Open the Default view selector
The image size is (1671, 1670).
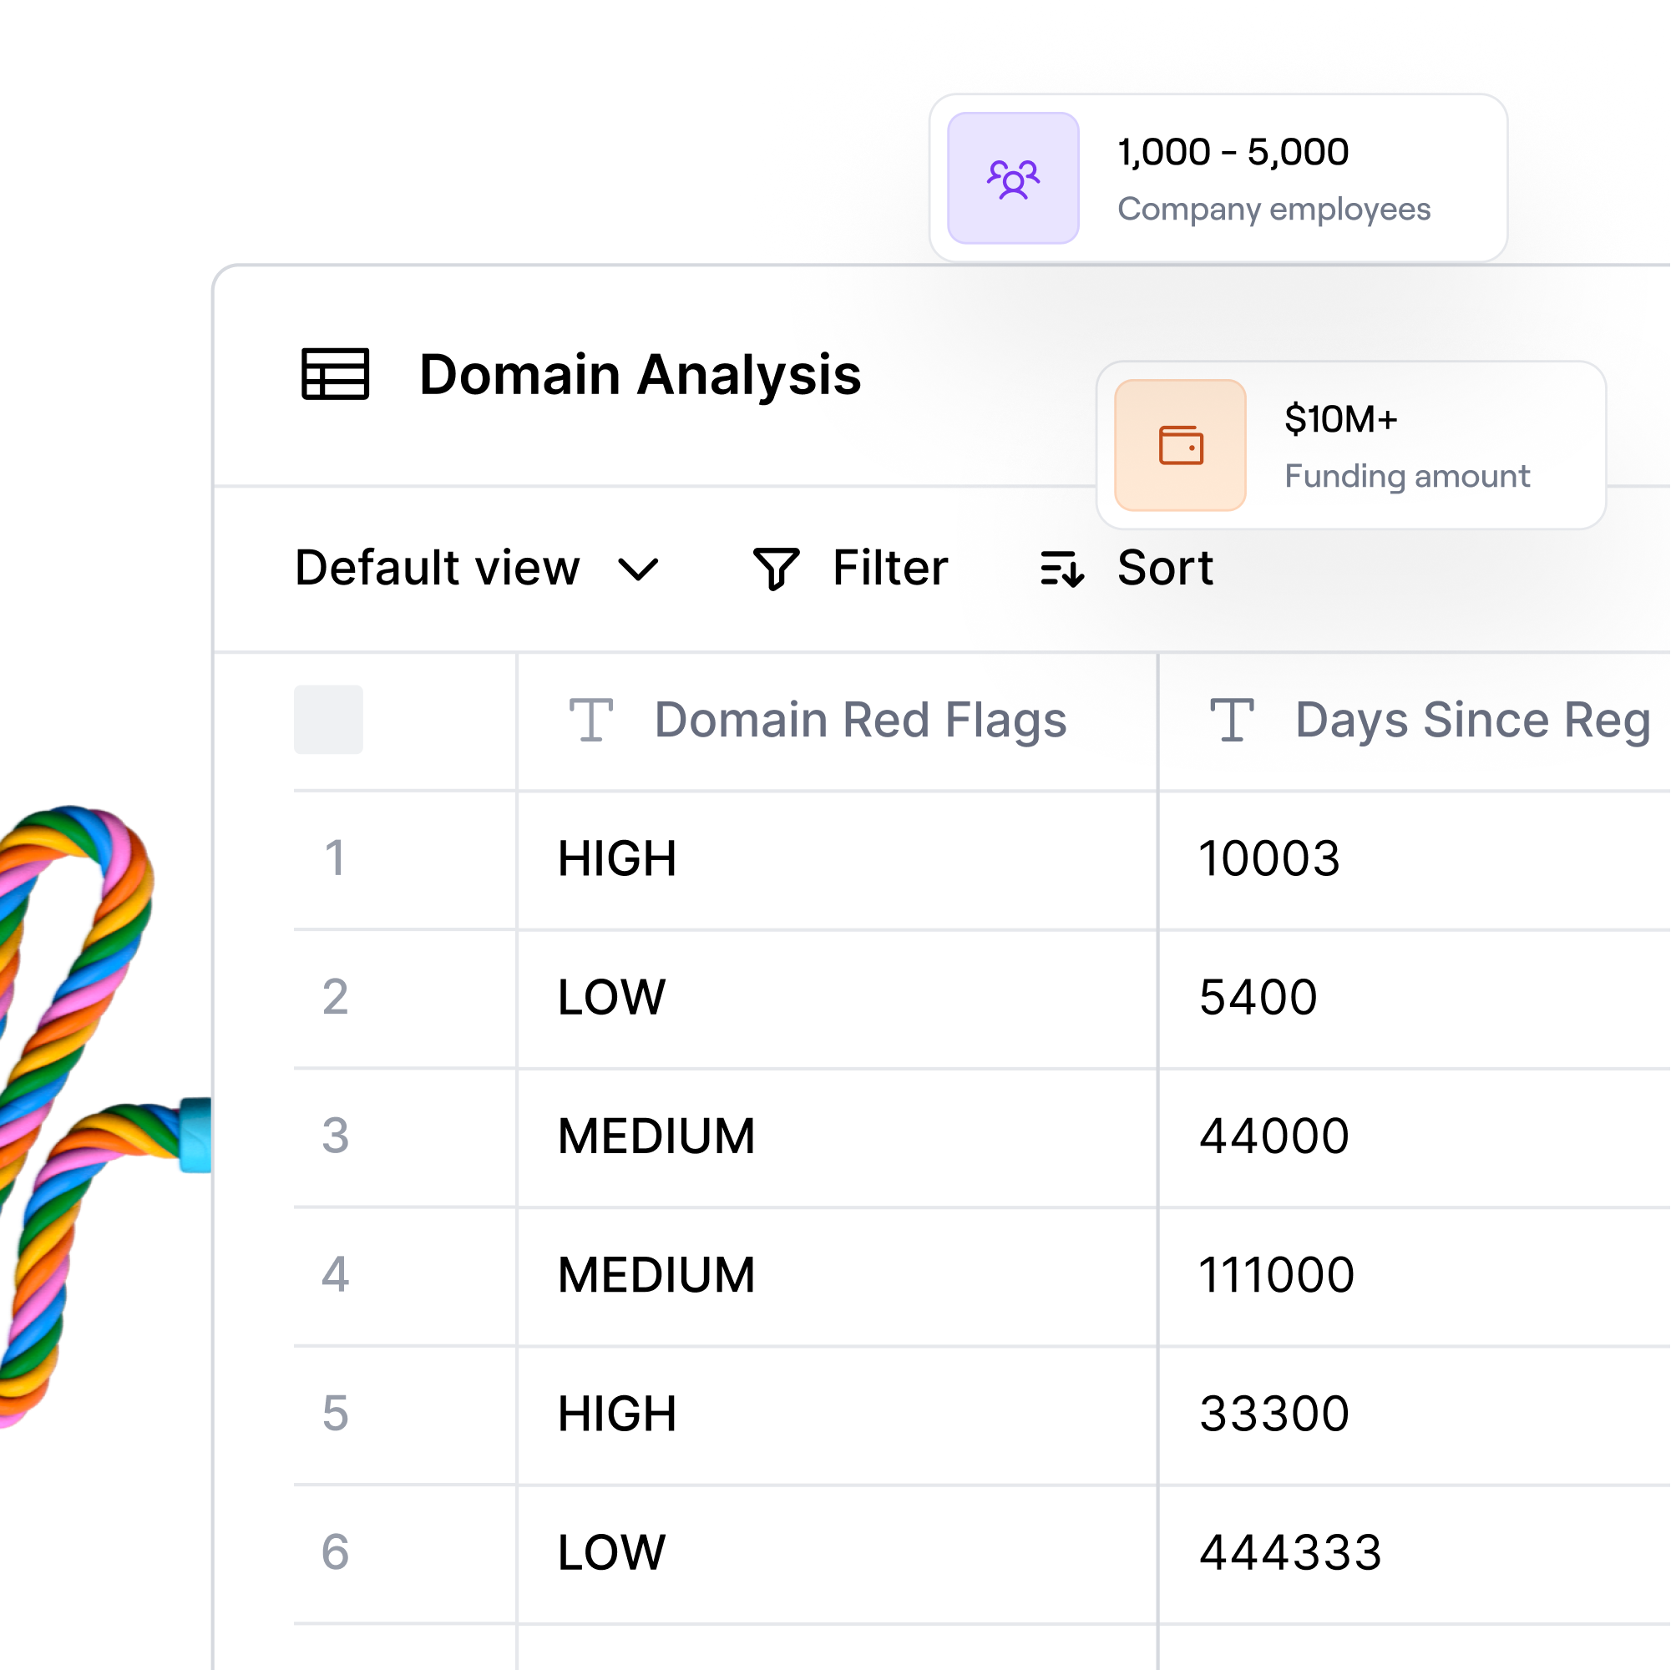coord(437,568)
